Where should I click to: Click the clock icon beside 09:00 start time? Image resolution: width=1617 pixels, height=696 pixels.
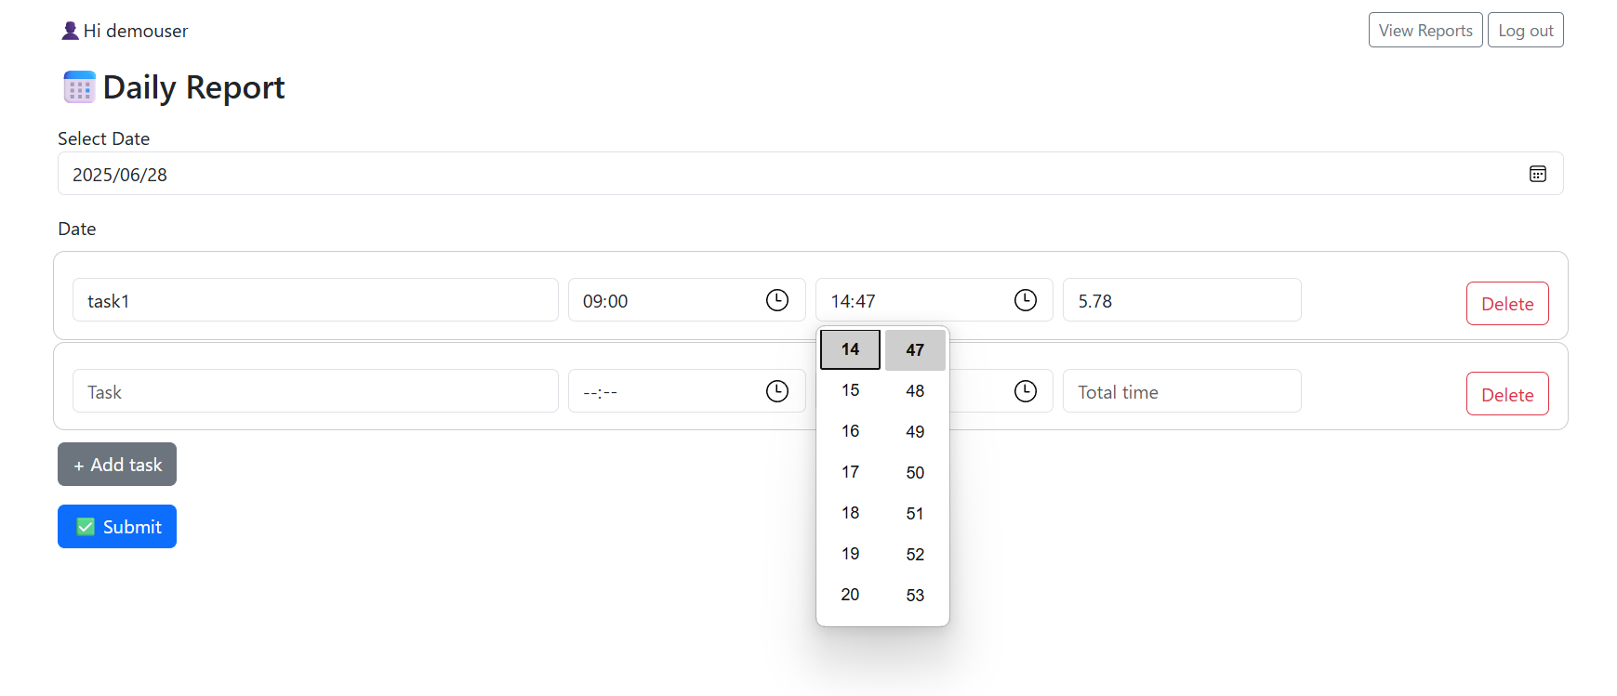pos(776,300)
